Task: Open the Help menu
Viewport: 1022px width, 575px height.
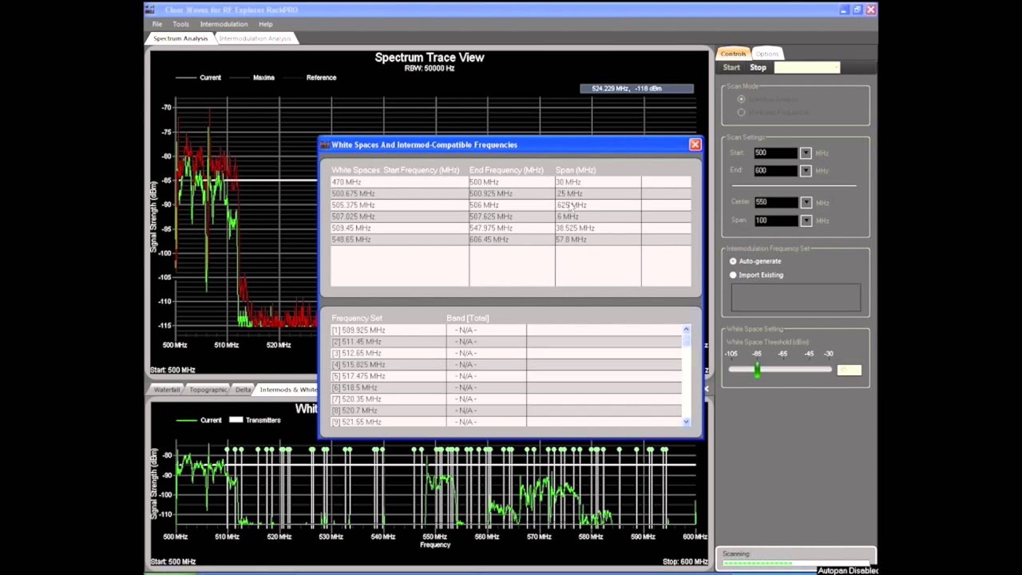Action: pos(265,24)
